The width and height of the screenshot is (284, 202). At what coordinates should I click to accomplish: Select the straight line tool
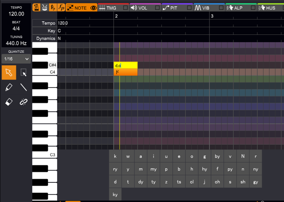24,87
